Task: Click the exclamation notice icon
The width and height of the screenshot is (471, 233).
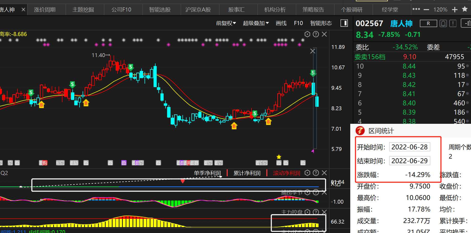Action: coord(453,24)
